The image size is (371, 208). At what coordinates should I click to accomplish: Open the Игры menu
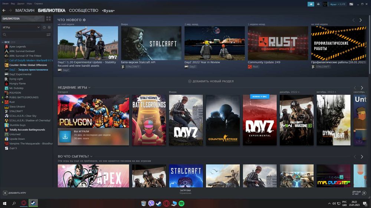point(29,4)
